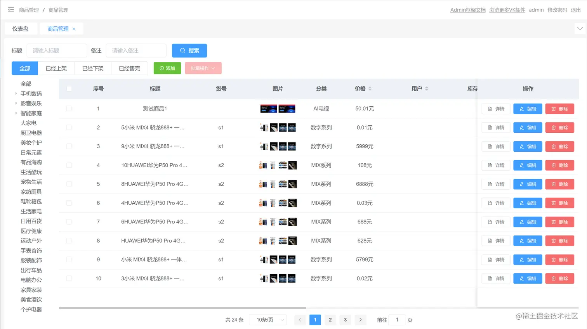Click the 搜索 button
Screen dimensions: 587x329
coord(189,50)
